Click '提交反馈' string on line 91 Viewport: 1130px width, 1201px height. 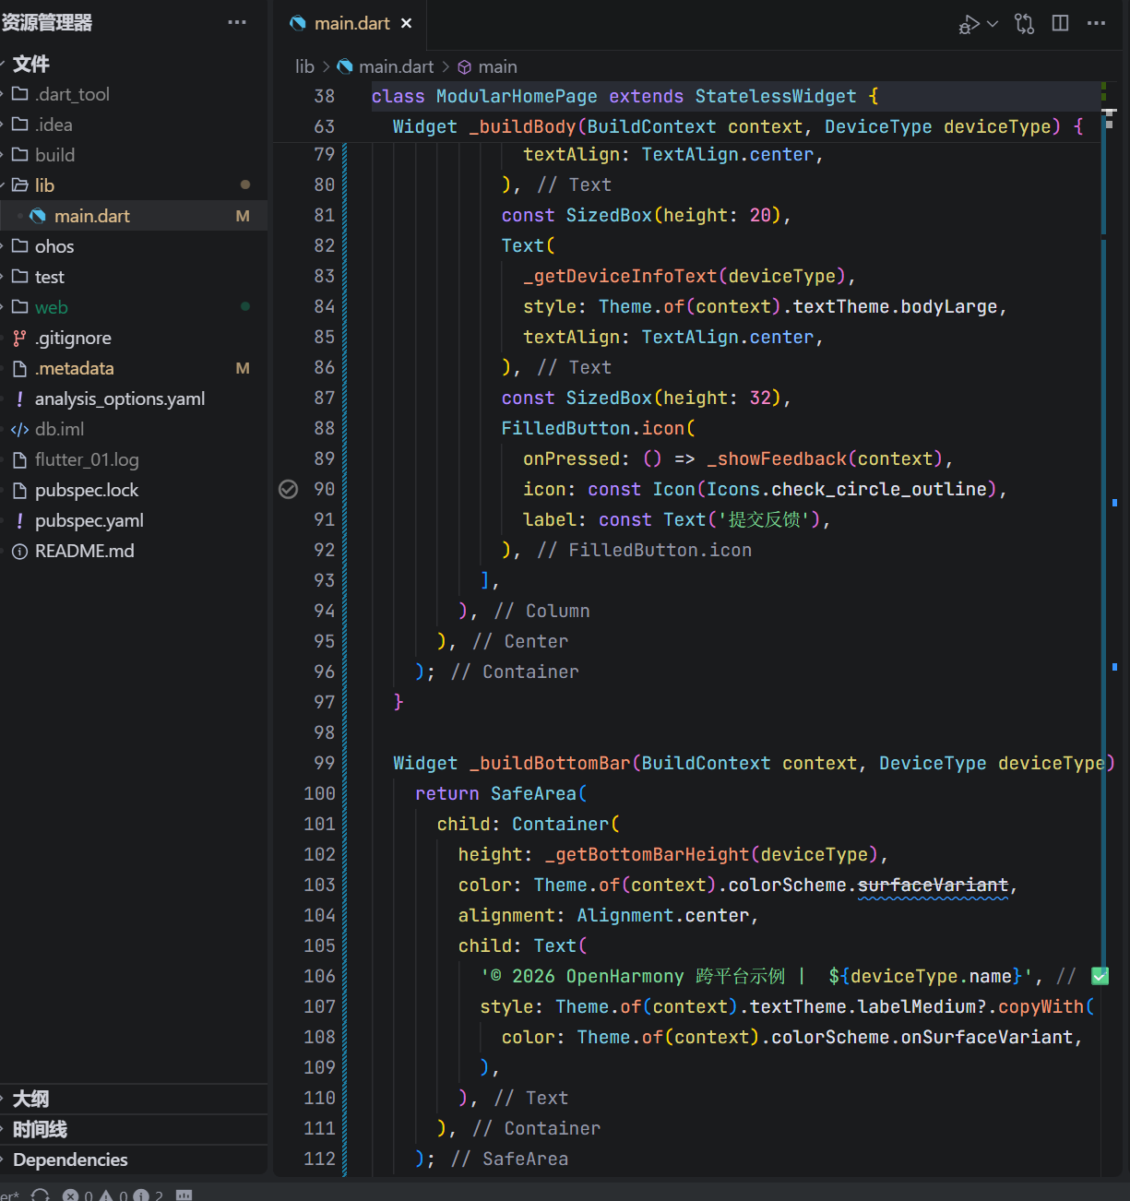(x=764, y=519)
